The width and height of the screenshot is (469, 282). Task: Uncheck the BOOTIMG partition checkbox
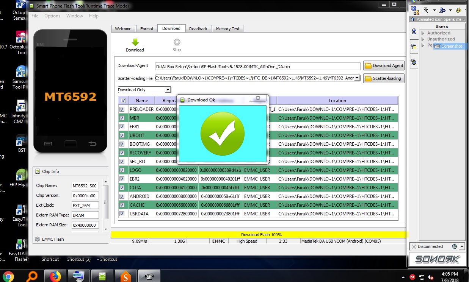[x=122, y=144]
